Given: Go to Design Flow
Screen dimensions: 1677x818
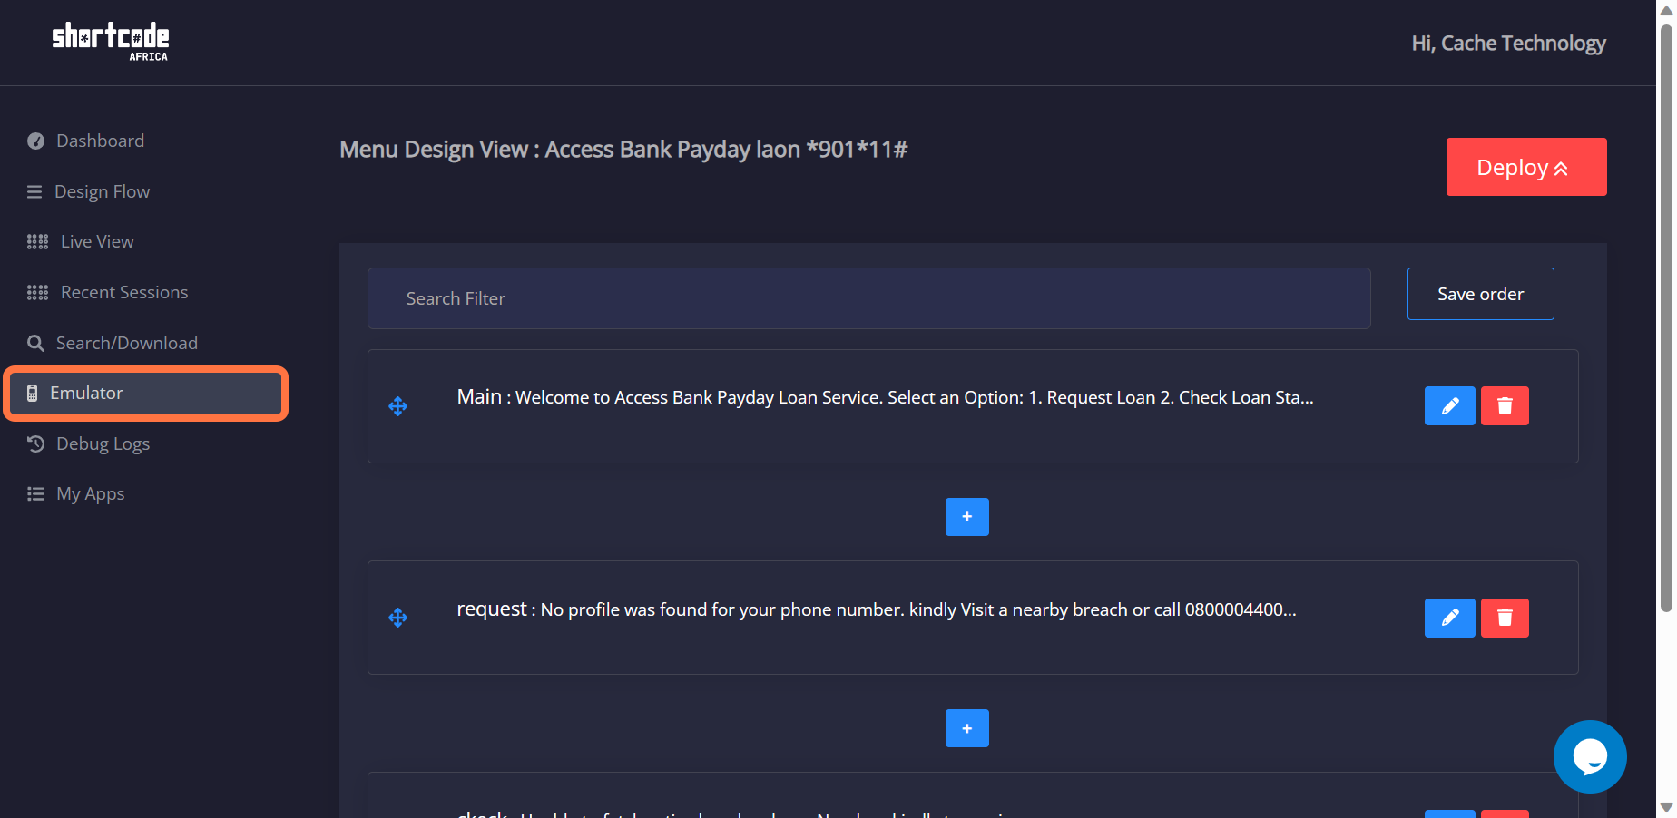Looking at the screenshot, I should pyautogui.click(x=102, y=191).
